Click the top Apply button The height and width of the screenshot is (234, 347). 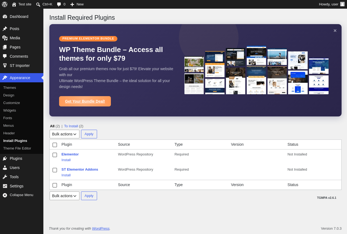pos(89,134)
